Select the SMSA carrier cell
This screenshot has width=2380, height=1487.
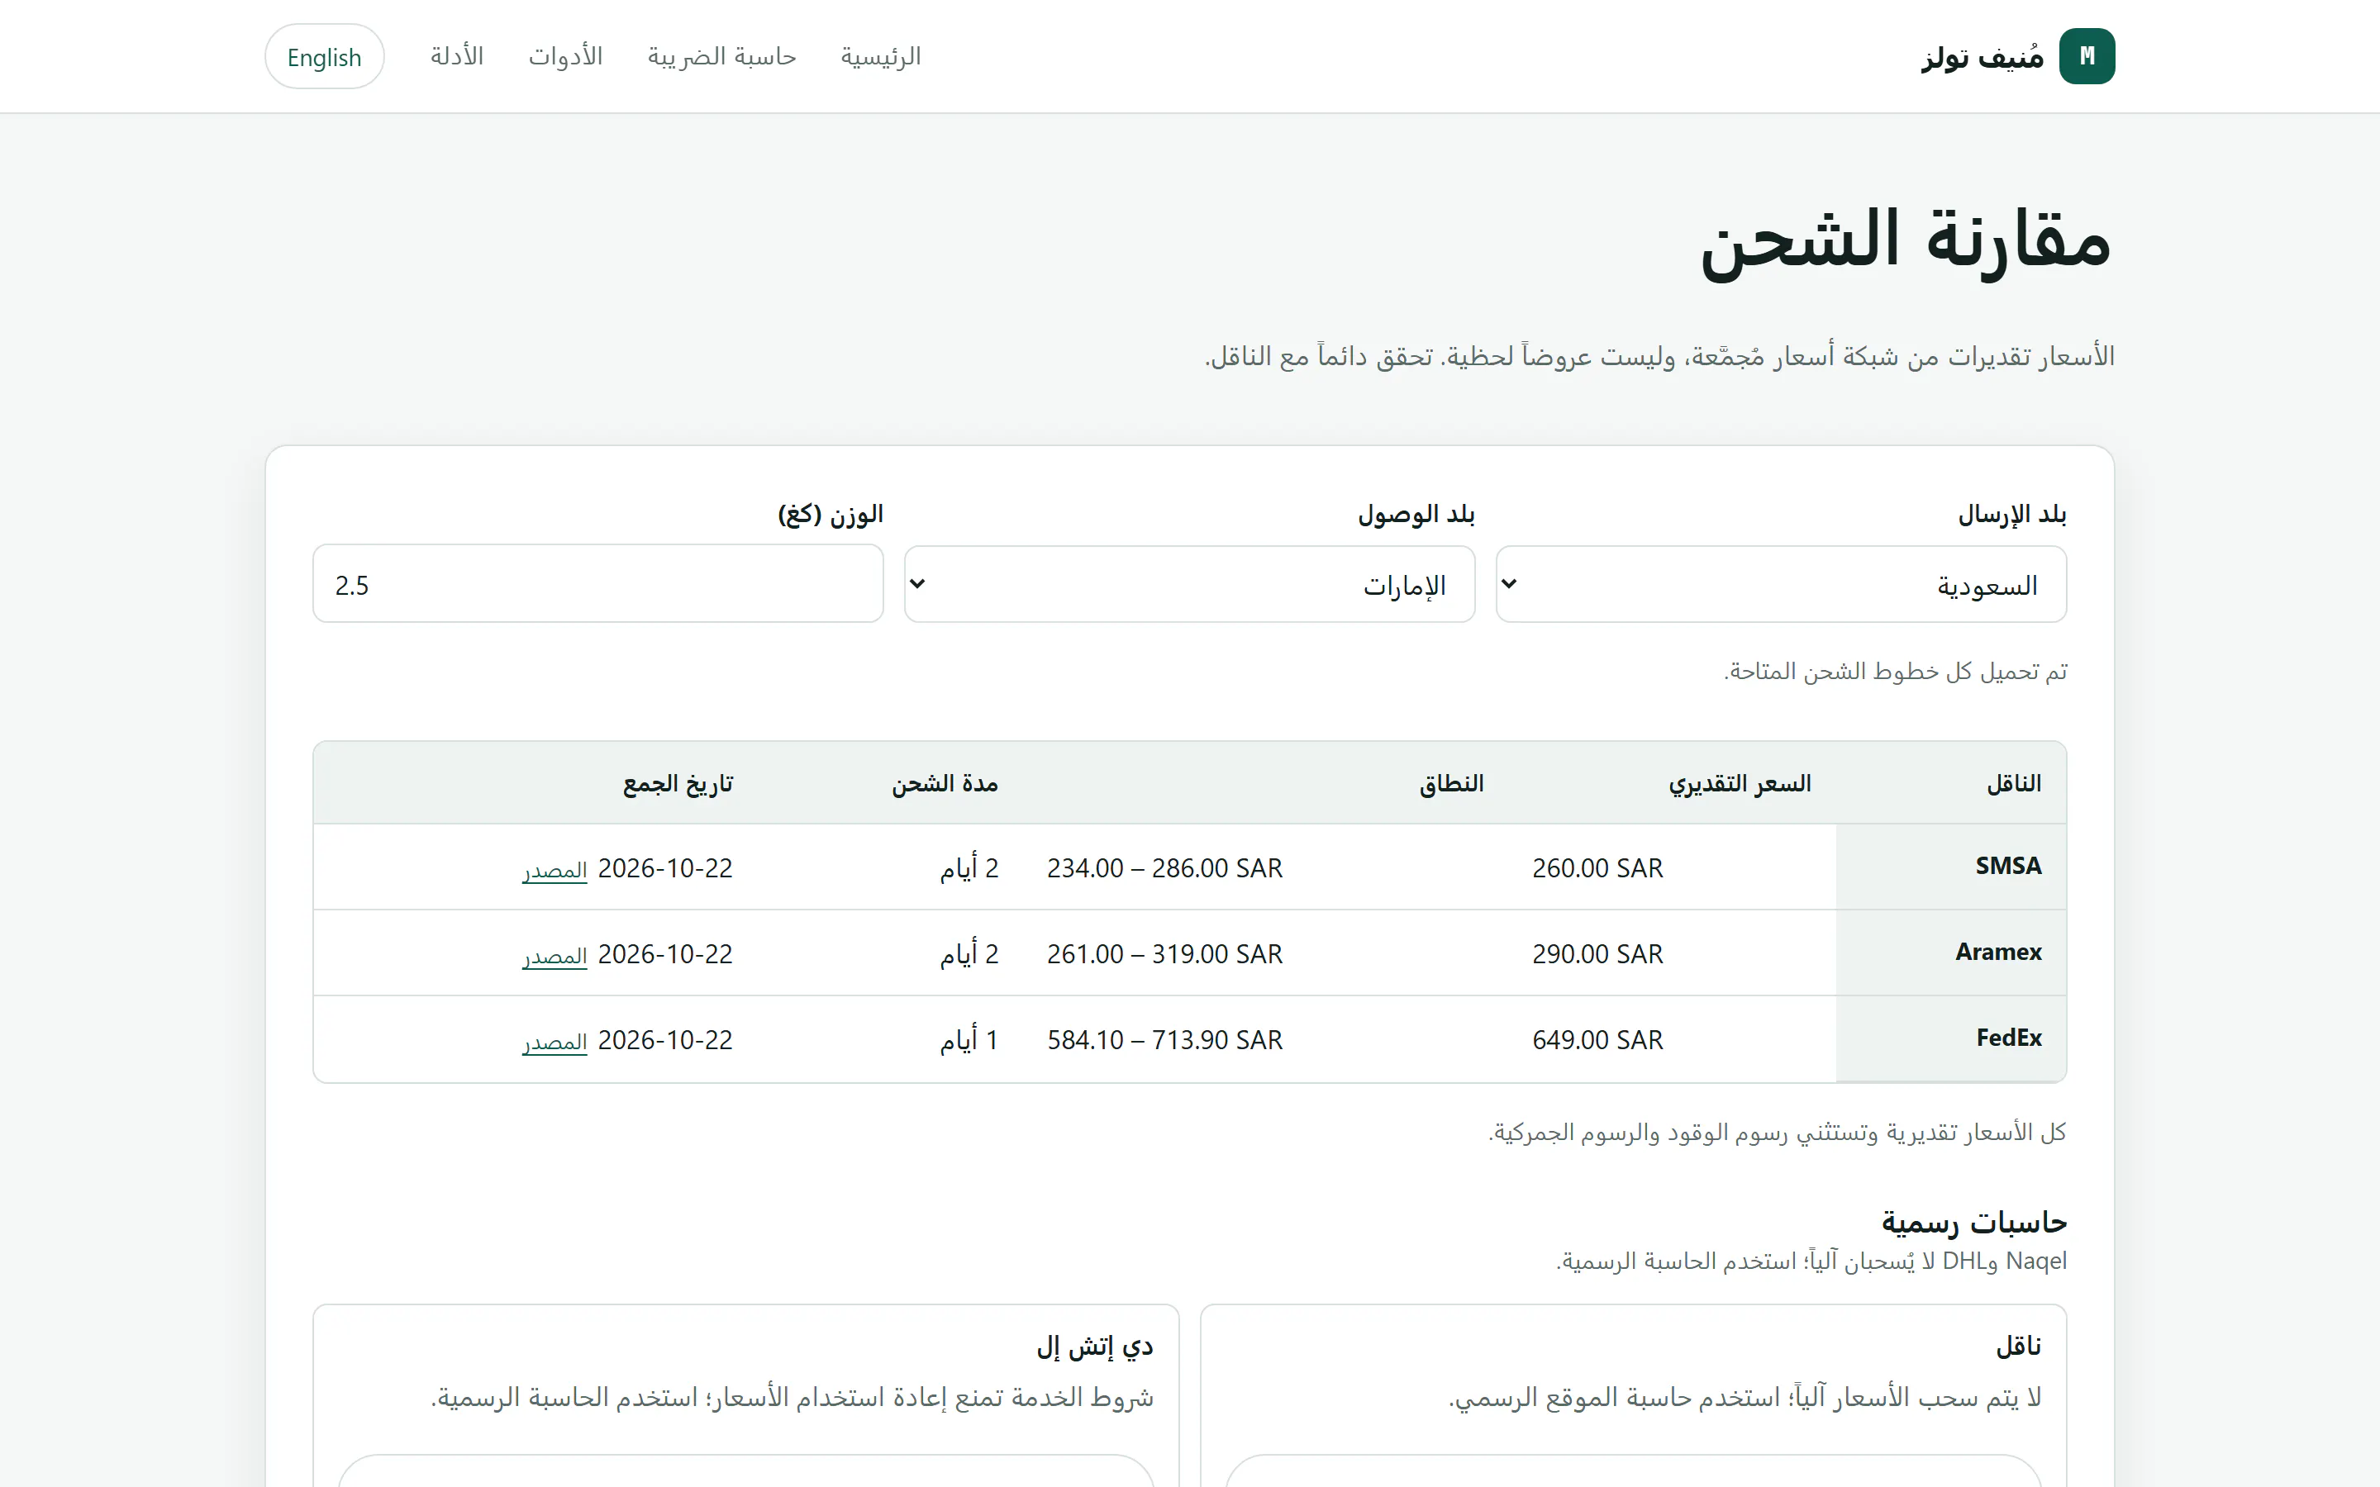1951,867
